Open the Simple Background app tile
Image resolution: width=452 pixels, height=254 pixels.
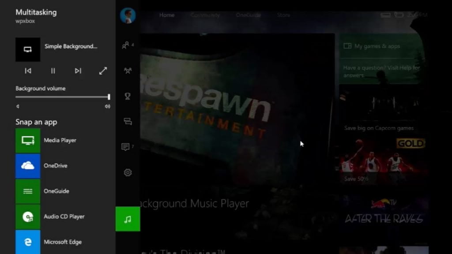pyautogui.click(x=28, y=49)
